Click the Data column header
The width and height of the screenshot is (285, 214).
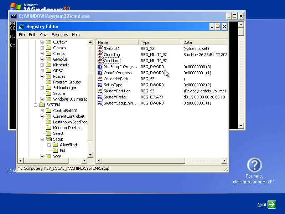(204, 42)
